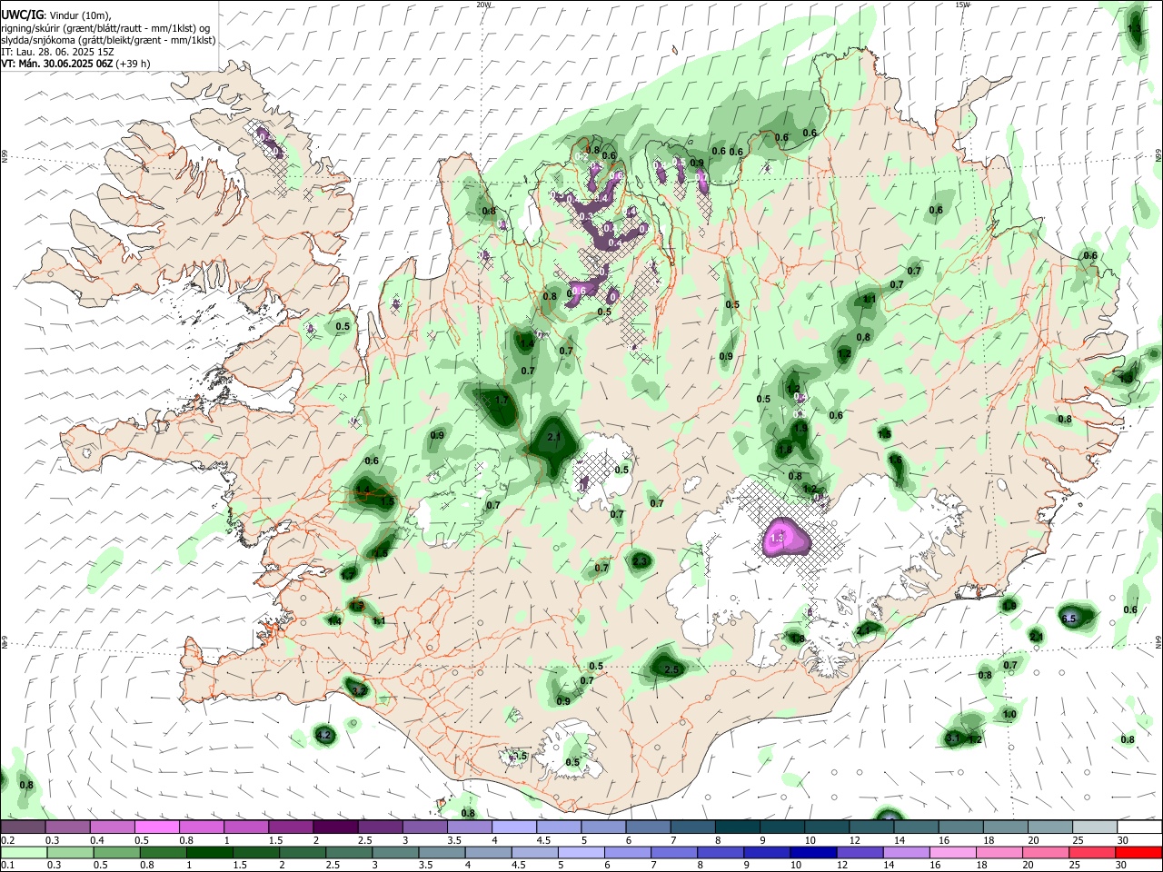Select the bright pink 0.5 swatch in the snow legend
The image size is (1163, 872).
tap(156, 827)
